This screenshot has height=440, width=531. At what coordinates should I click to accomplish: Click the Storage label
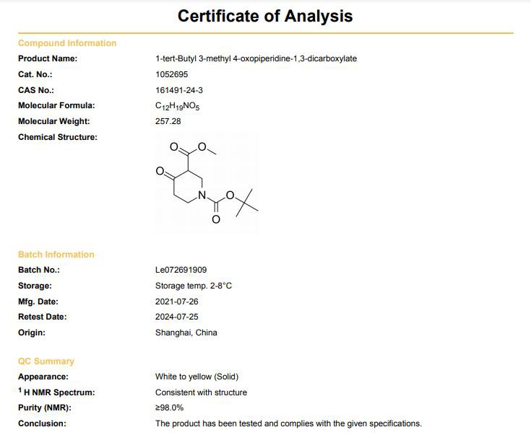click(35, 286)
